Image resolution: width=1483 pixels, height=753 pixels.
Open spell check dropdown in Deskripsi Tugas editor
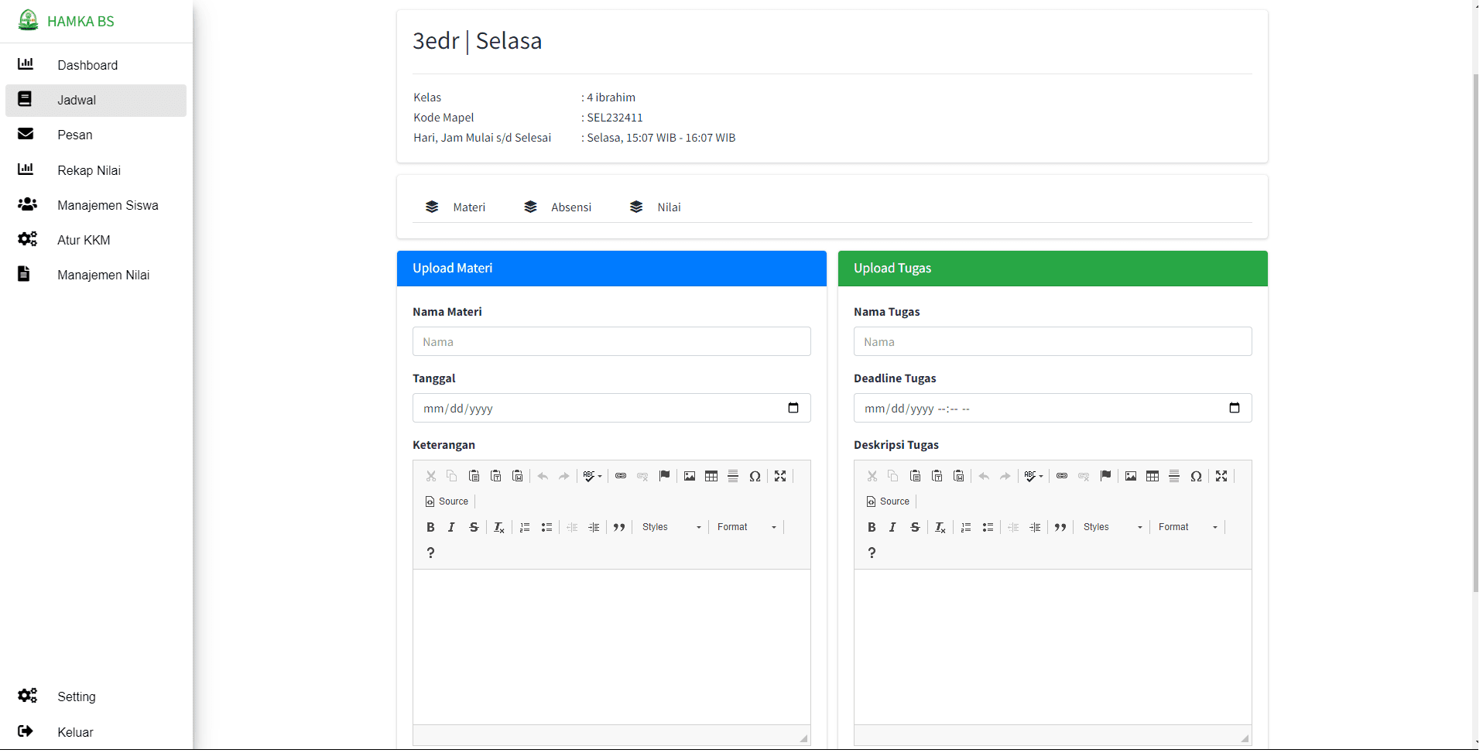coord(1034,476)
